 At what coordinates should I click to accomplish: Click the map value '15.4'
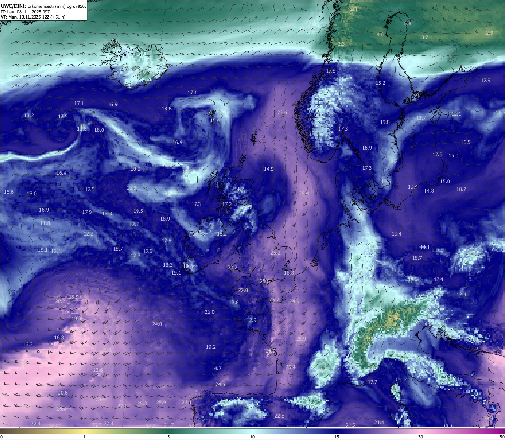pos(215,120)
